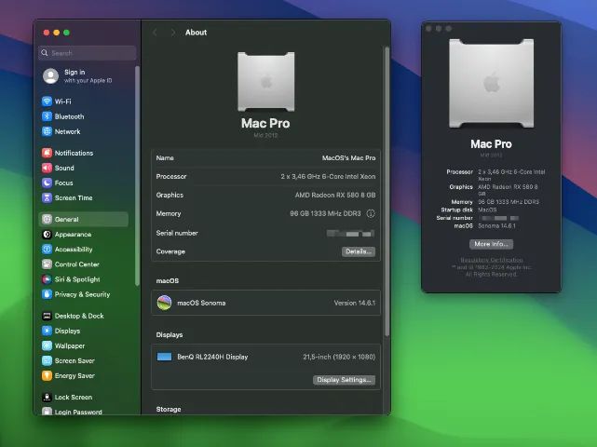Click the About pane scrollbar
Viewport: 597px width, 447px height.
pos(387,192)
